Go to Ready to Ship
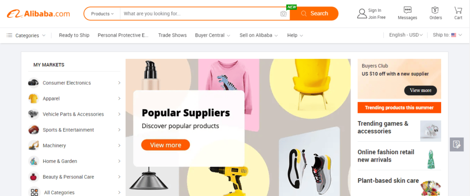The height and width of the screenshot is (196, 470). click(74, 35)
